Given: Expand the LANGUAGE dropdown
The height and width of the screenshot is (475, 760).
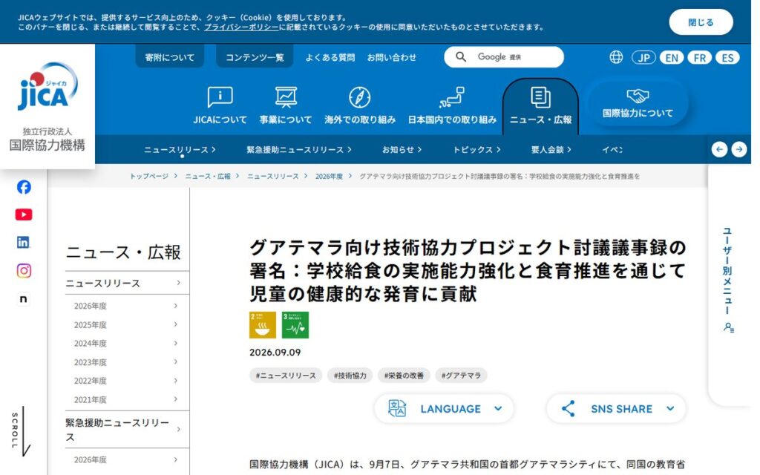Looking at the screenshot, I should (444, 409).
